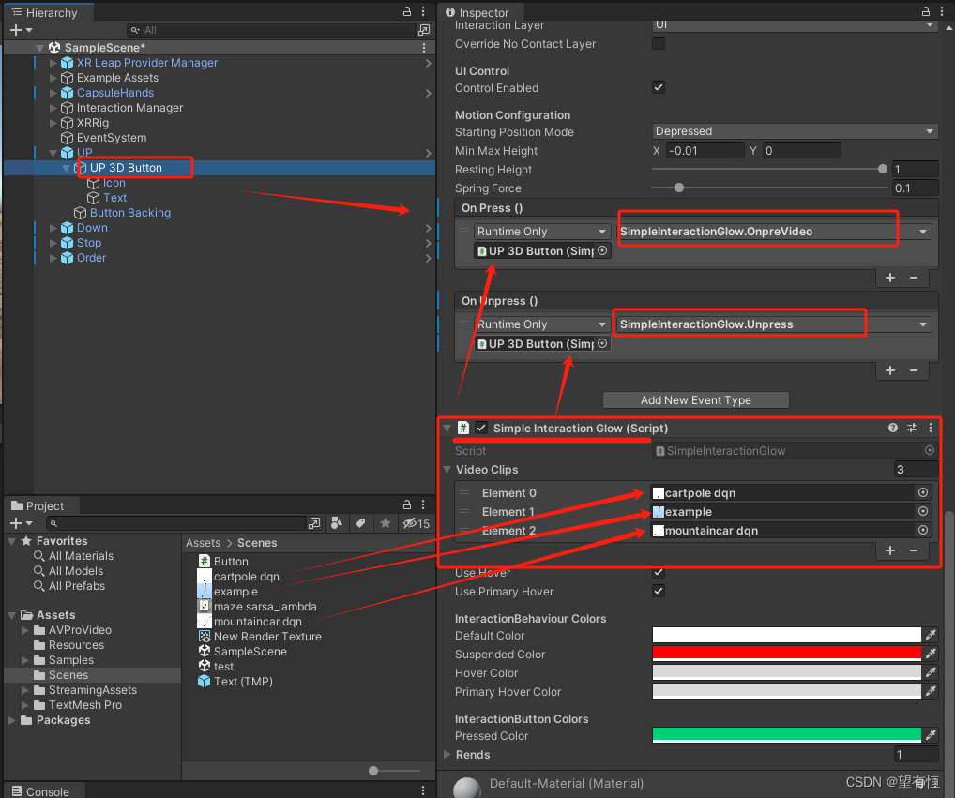955x798 pixels.
Task: Pick object for On Unpress target field
Action: click(602, 343)
